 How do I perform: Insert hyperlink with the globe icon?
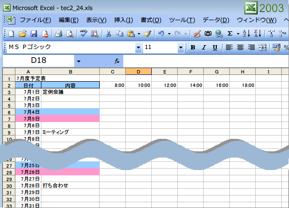click(219, 34)
